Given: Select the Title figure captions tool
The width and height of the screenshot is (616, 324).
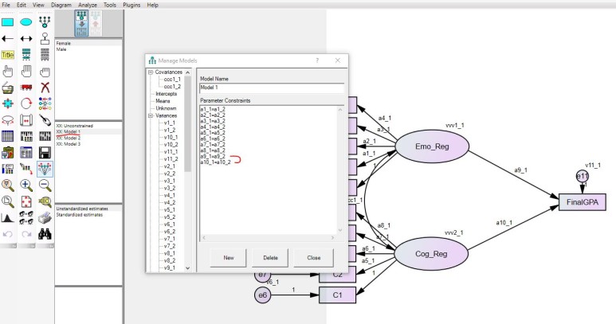Looking at the screenshot, I should 7,55.
